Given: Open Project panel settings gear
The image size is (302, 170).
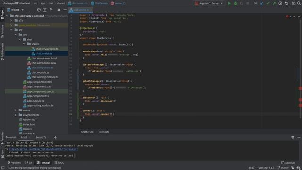Looking at the screenshot, I should [x=59, y=10].
